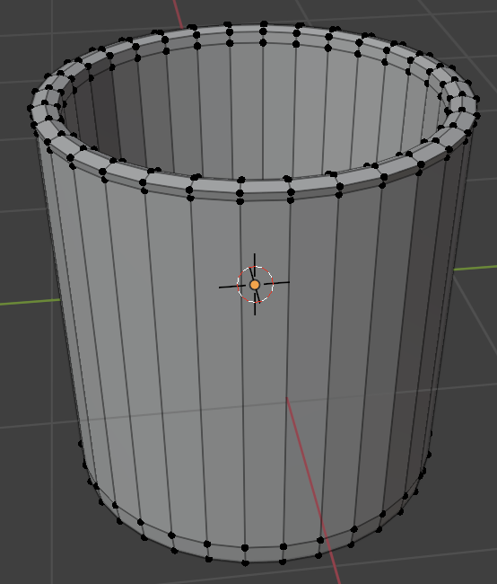Click the red axis line above the rim
Image resolution: width=497 pixels, height=584 pixels.
[178, 13]
